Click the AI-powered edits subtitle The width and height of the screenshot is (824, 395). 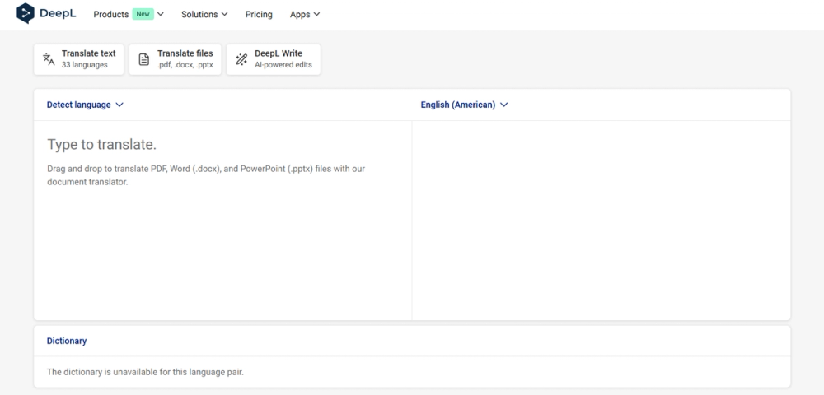[x=283, y=65]
